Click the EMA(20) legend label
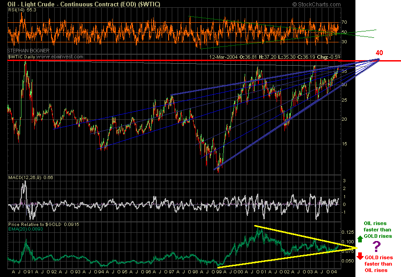 [x=26, y=229]
